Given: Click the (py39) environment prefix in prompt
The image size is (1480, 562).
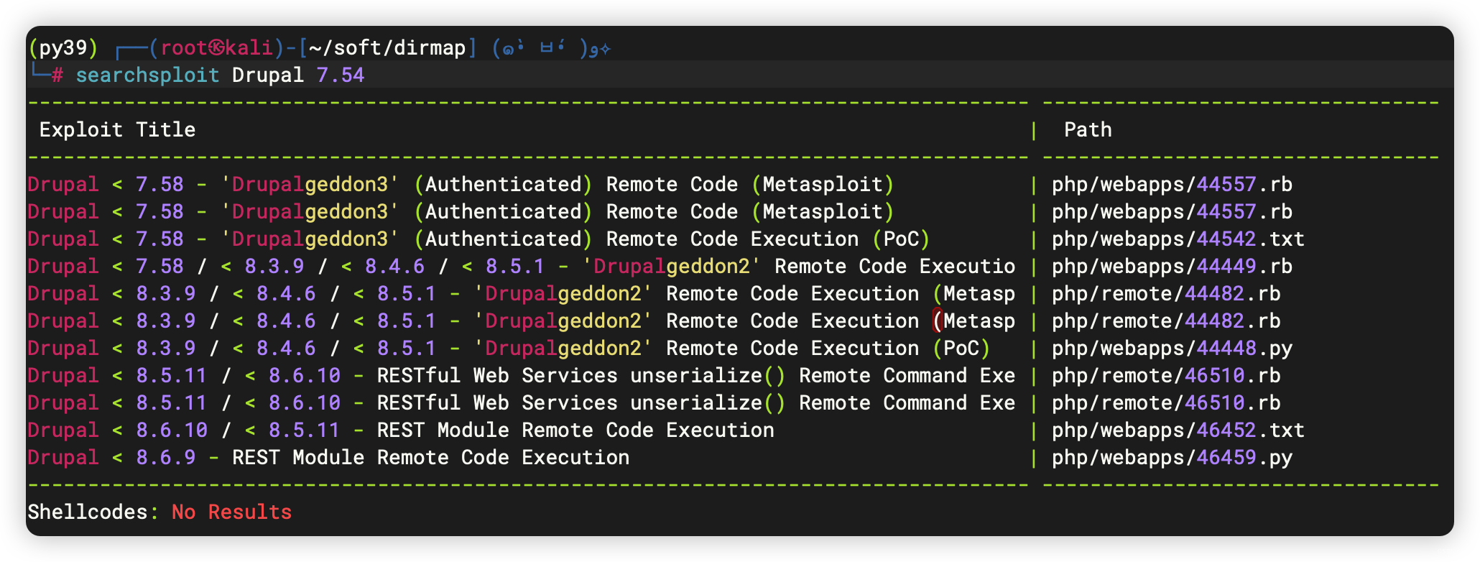Looking at the screenshot, I should (63, 48).
